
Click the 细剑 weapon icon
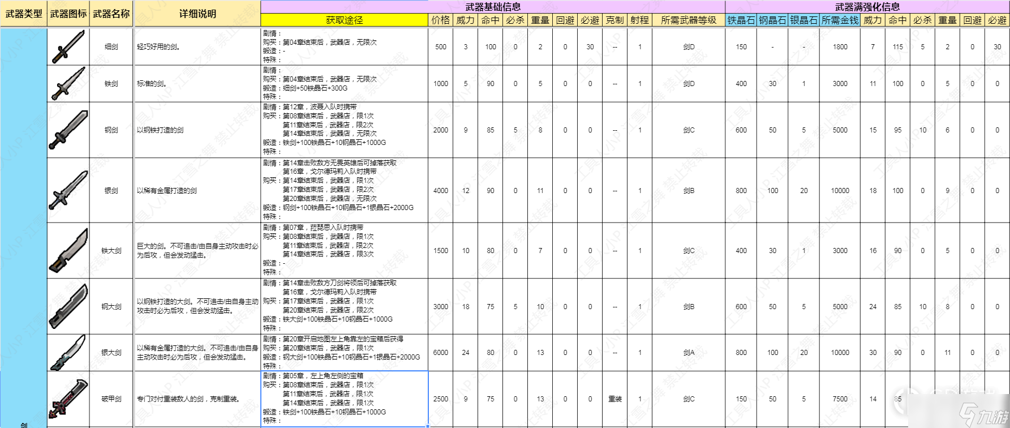pos(68,46)
